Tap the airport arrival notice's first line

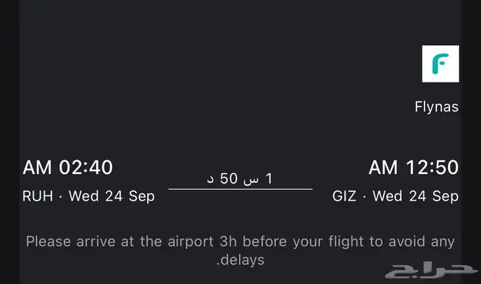point(240,241)
